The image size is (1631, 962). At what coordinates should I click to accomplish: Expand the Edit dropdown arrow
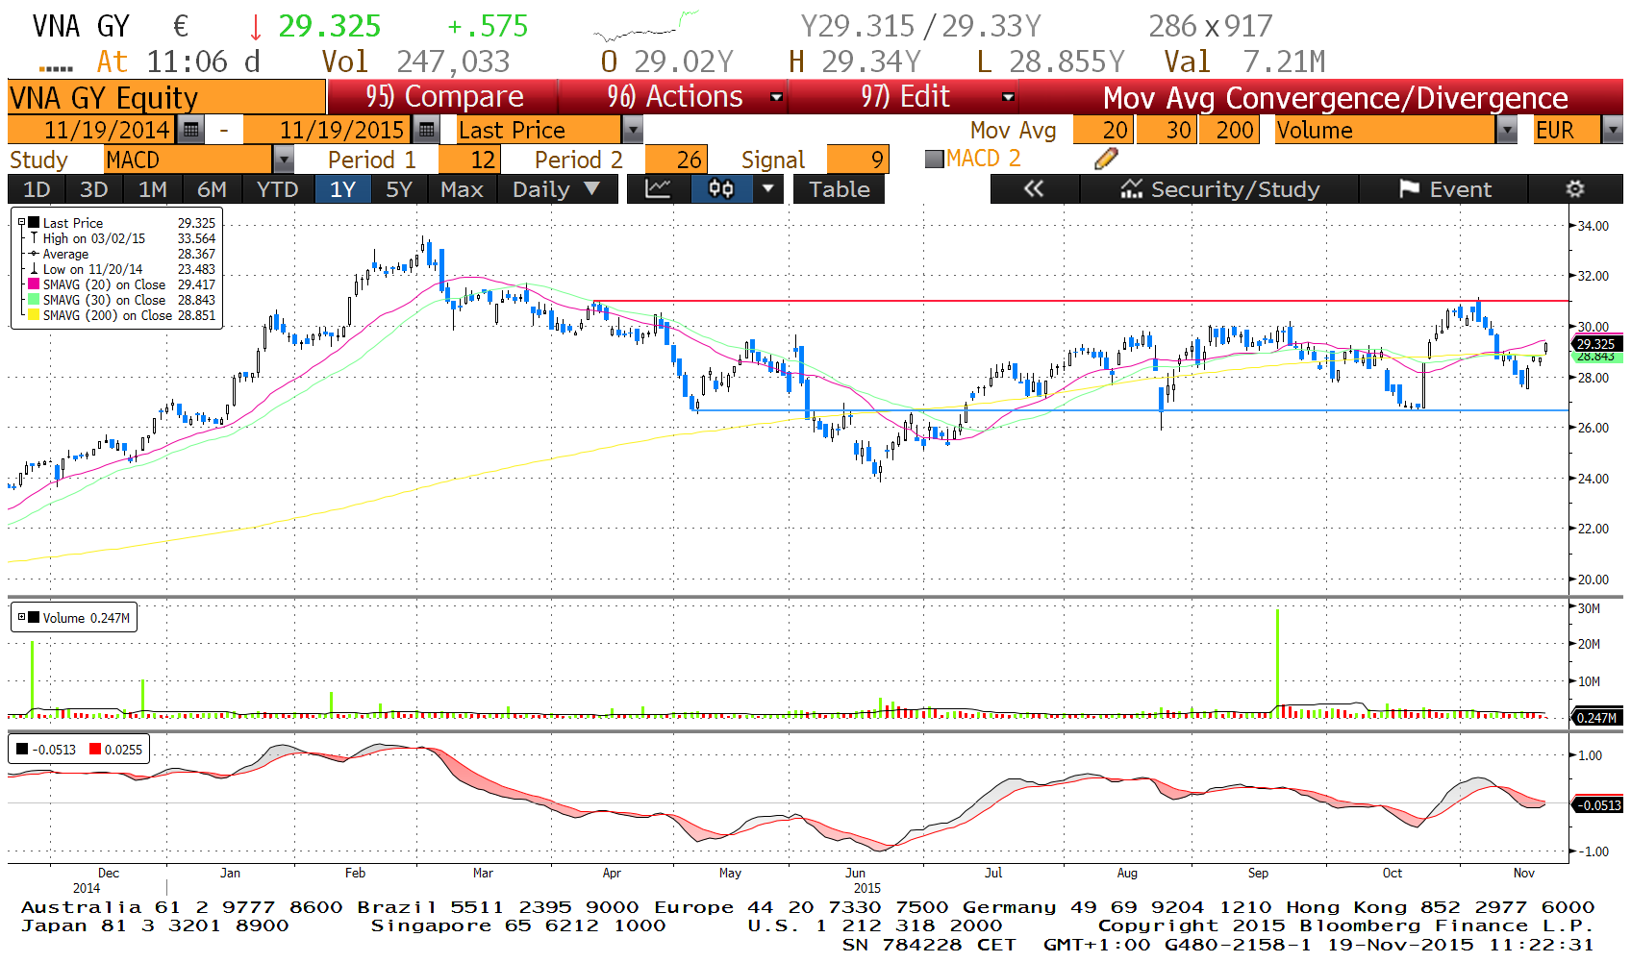1008,97
